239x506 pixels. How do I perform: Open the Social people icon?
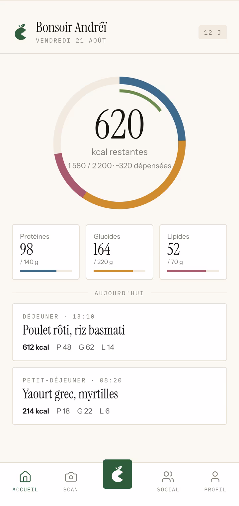tap(168, 477)
